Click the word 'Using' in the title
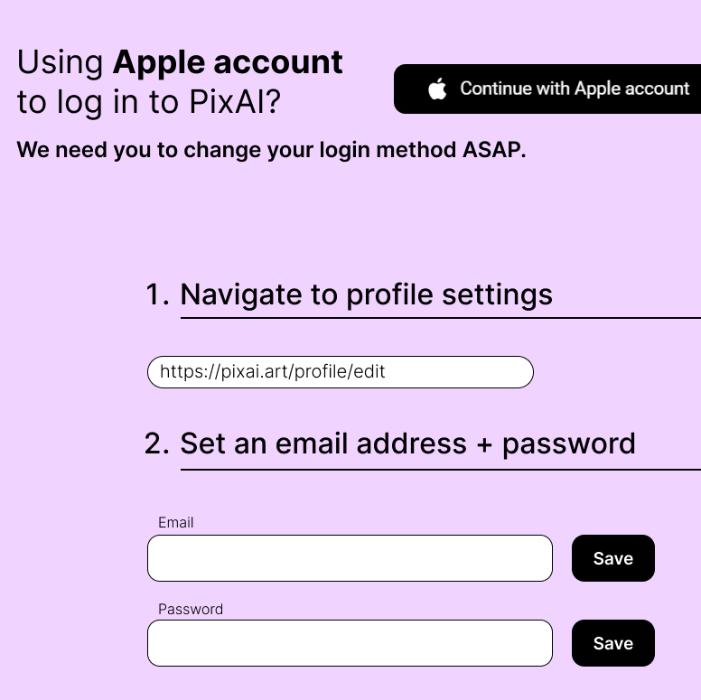Image resolution: width=701 pixels, height=700 pixels. pos(61,62)
